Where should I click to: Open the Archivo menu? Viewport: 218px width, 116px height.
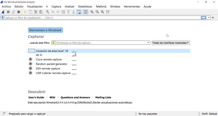[x=6, y=7]
